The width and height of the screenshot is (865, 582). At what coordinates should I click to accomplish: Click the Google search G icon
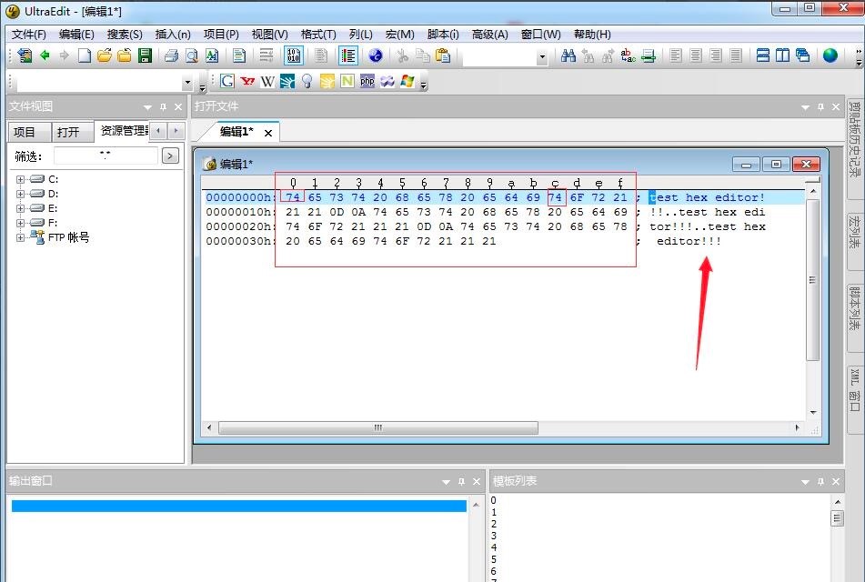(227, 82)
